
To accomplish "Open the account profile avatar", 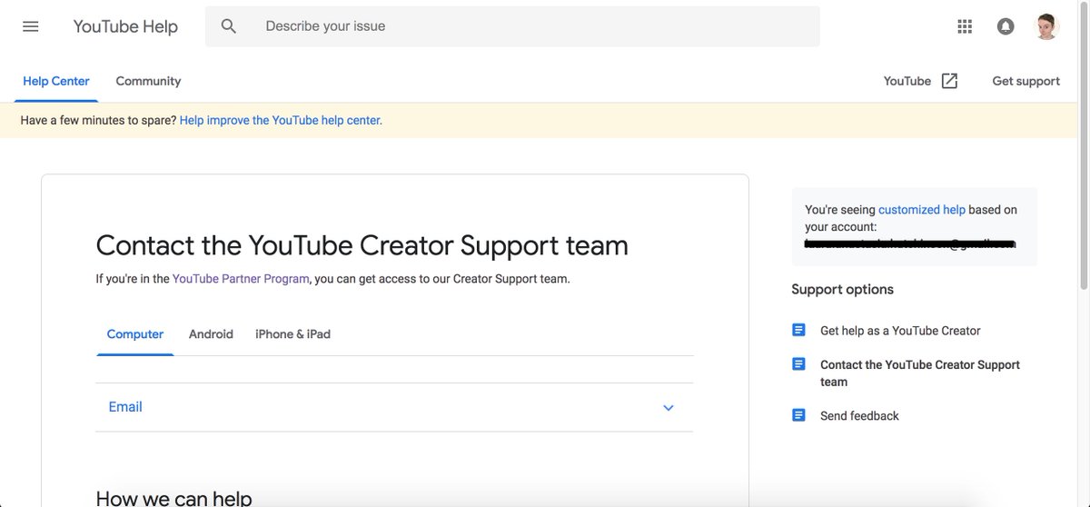I will (x=1046, y=26).
